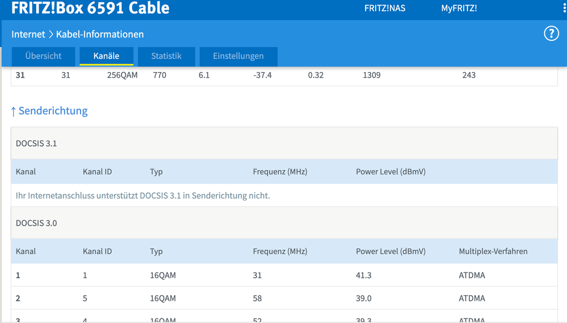Click the Senderichtung section heading

pos(53,111)
